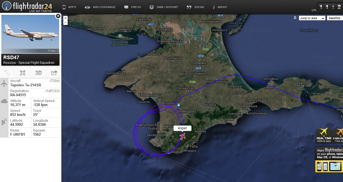Click the map zoom out minus button

tap(65, 23)
